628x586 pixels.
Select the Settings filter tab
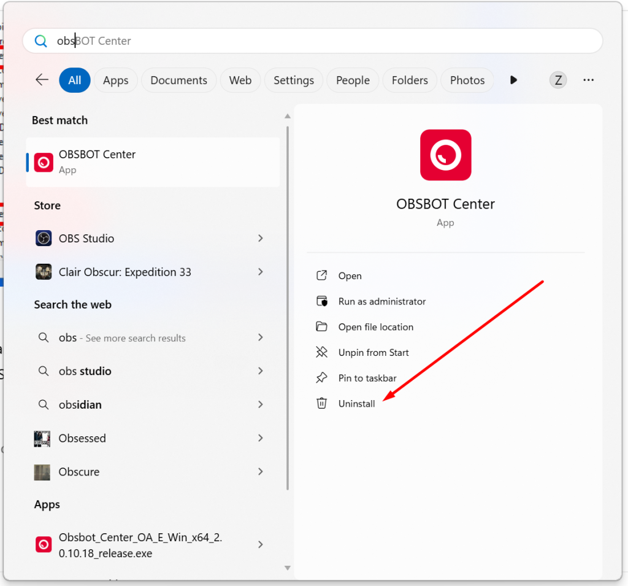coord(293,80)
